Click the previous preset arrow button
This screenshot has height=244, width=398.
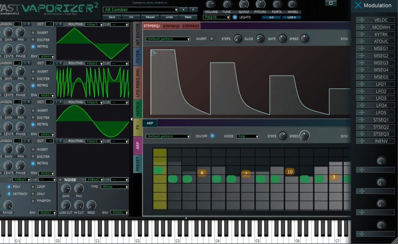pos(183,10)
